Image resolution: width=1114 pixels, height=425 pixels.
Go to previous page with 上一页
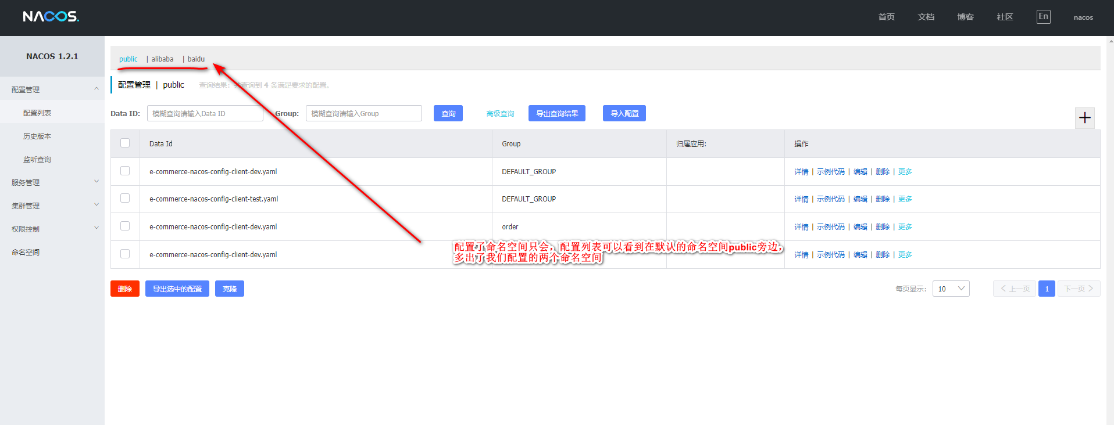tap(1015, 289)
